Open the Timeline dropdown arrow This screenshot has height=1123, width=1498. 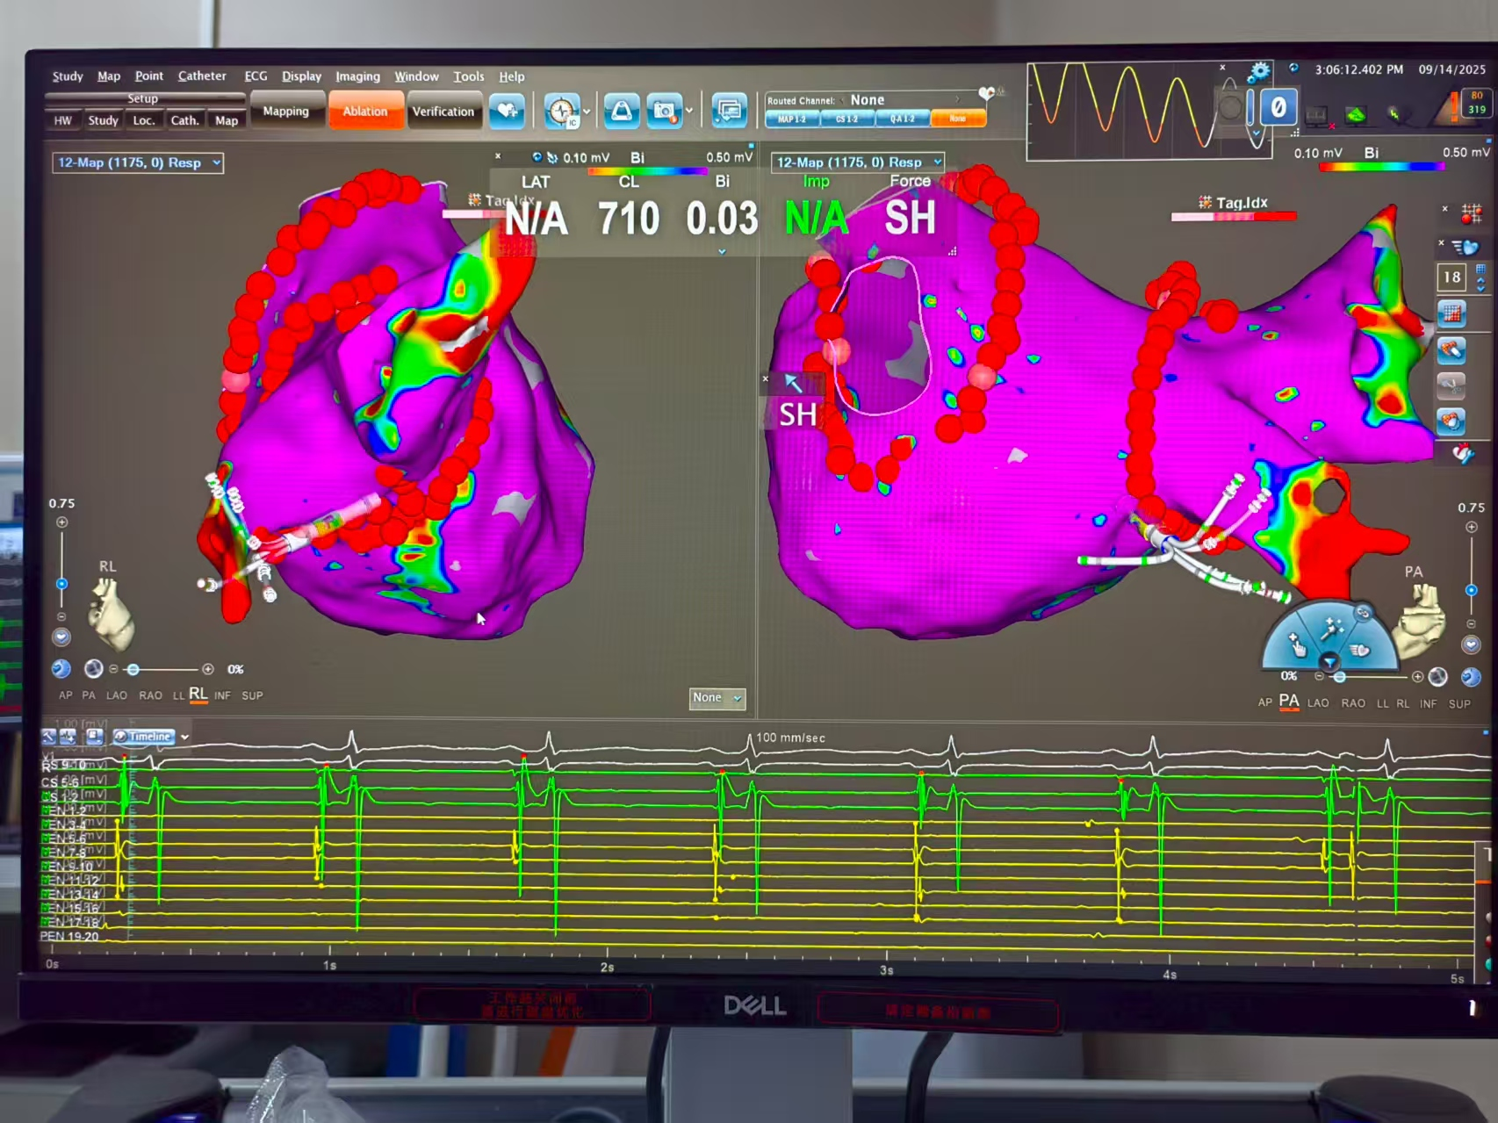[x=184, y=738]
